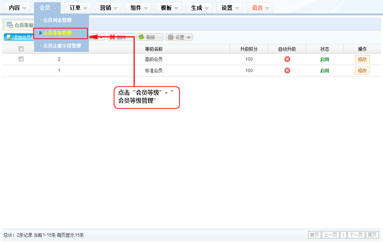
Task: Click the 添加会员等级 add icon
Action: point(8,37)
